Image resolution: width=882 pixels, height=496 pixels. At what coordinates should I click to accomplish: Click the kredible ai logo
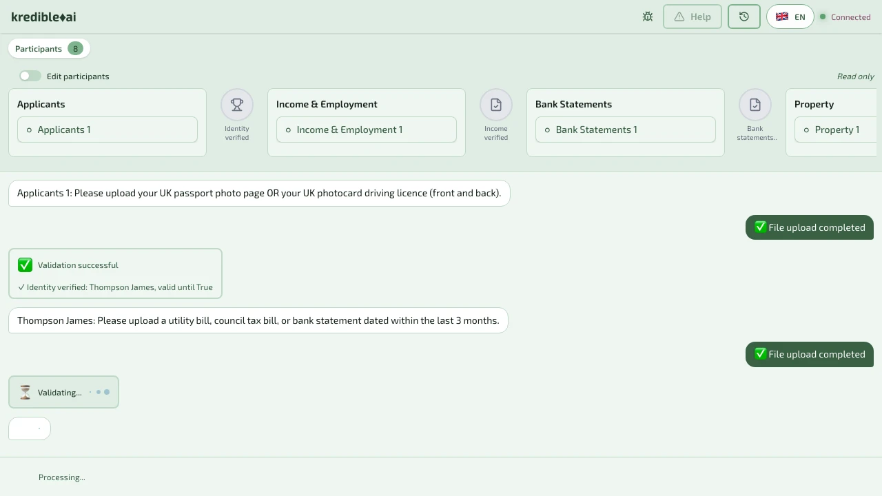click(44, 17)
